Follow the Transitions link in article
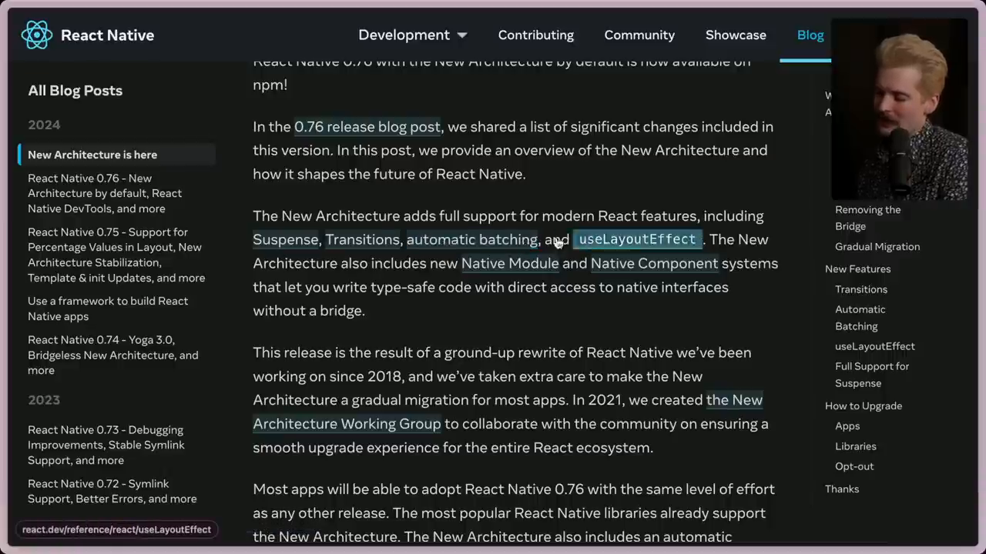986x554 pixels. [362, 240]
